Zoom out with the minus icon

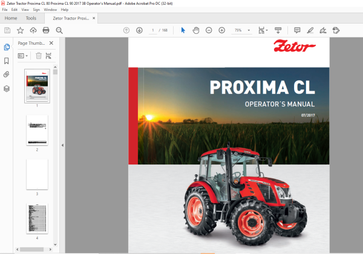coord(209,30)
